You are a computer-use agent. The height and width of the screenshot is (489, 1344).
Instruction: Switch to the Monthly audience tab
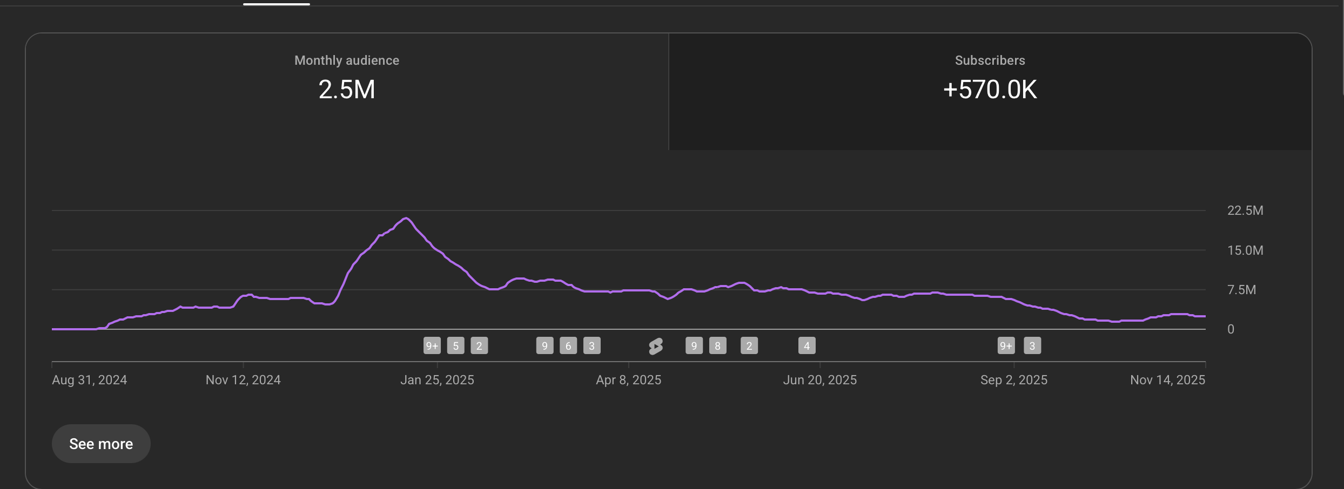point(347,91)
